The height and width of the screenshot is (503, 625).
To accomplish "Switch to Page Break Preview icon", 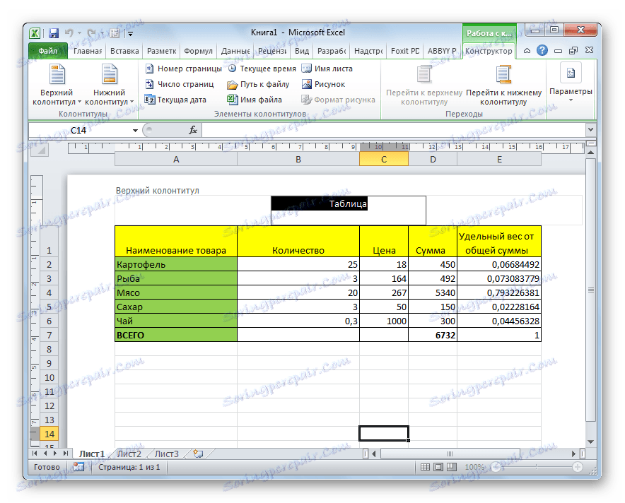I will (451, 467).
